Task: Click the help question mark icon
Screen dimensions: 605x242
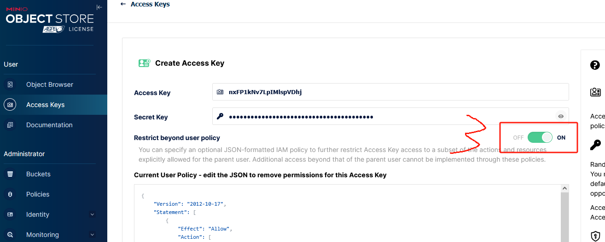Action: click(x=595, y=65)
